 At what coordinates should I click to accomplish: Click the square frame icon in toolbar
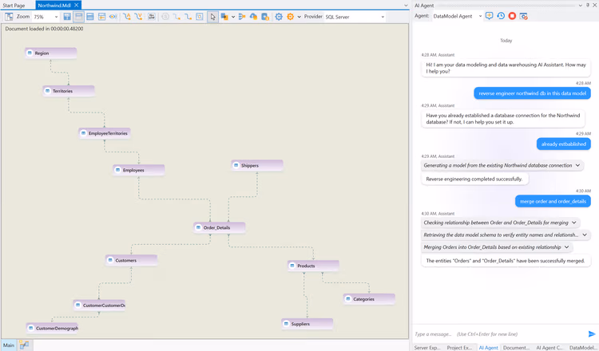(200, 17)
